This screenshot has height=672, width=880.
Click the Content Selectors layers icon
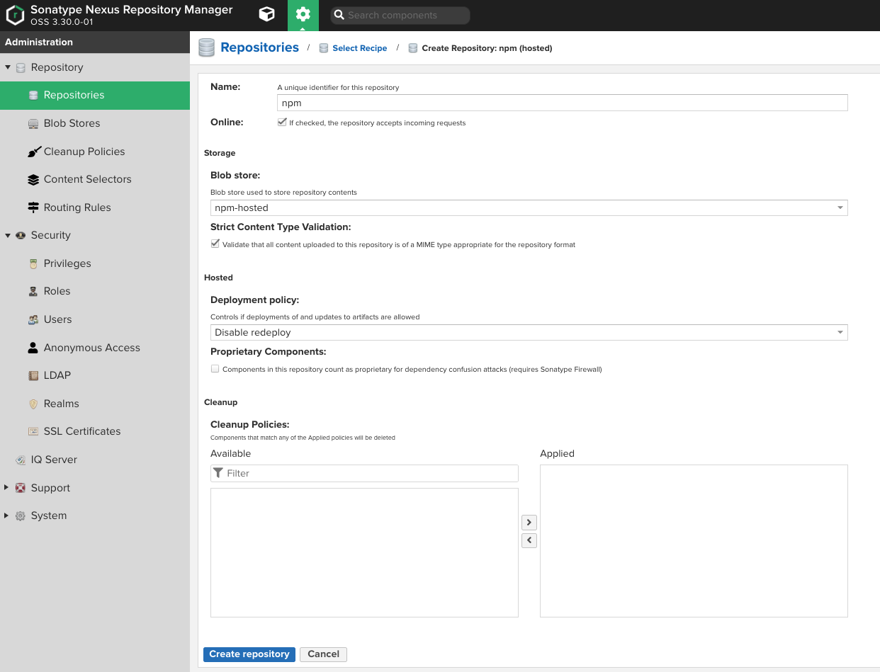click(x=33, y=179)
